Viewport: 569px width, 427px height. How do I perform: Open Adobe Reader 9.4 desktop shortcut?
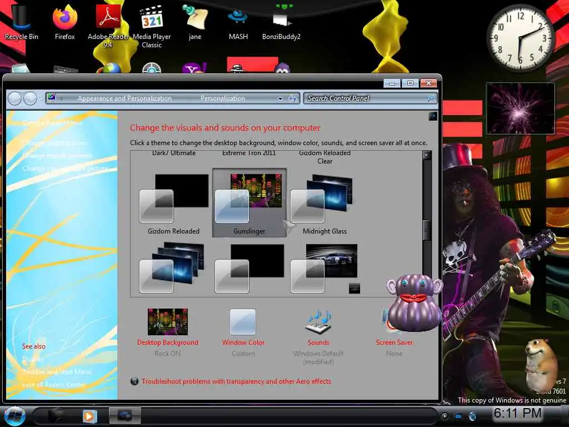[108, 26]
